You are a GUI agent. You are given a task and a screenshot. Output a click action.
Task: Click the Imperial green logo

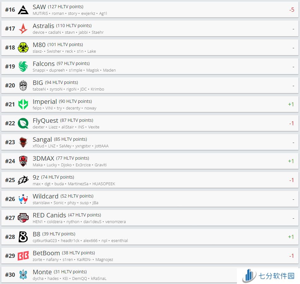point(23,104)
